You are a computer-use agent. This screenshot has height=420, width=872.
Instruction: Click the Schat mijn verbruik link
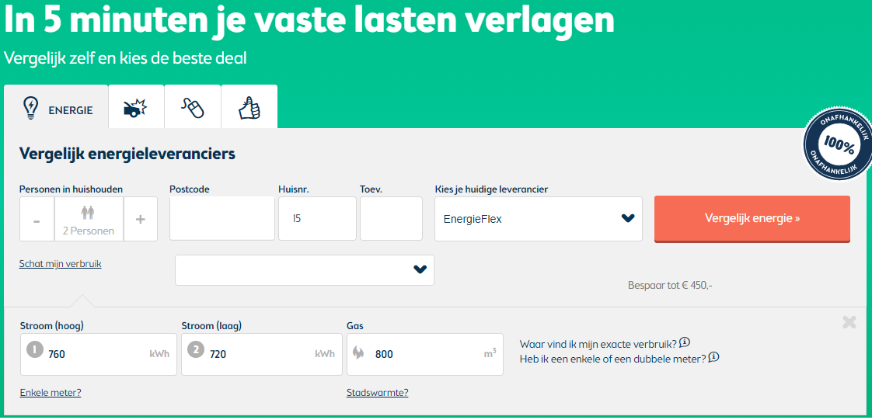click(60, 264)
